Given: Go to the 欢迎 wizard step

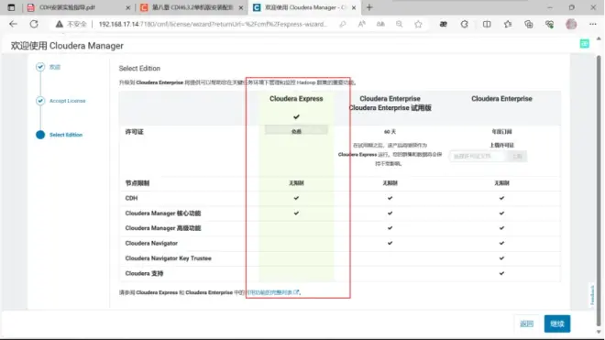Looking at the screenshot, I should pyautogui.click(x=55, y=67).
